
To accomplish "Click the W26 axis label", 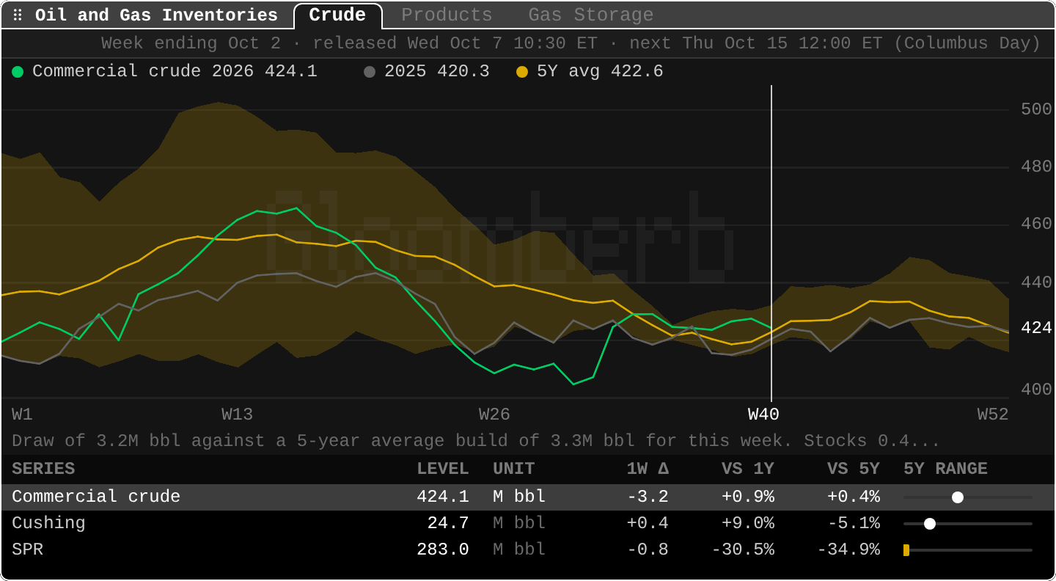I will click(494, 415).
